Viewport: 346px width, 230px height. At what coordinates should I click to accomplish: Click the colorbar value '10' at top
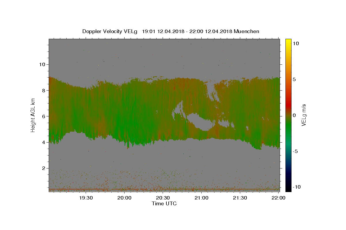coord(296,43)
